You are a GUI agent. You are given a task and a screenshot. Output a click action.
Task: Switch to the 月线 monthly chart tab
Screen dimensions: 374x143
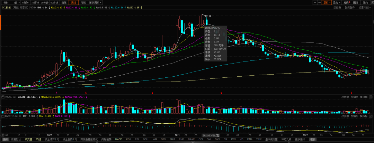pos(83,3)
